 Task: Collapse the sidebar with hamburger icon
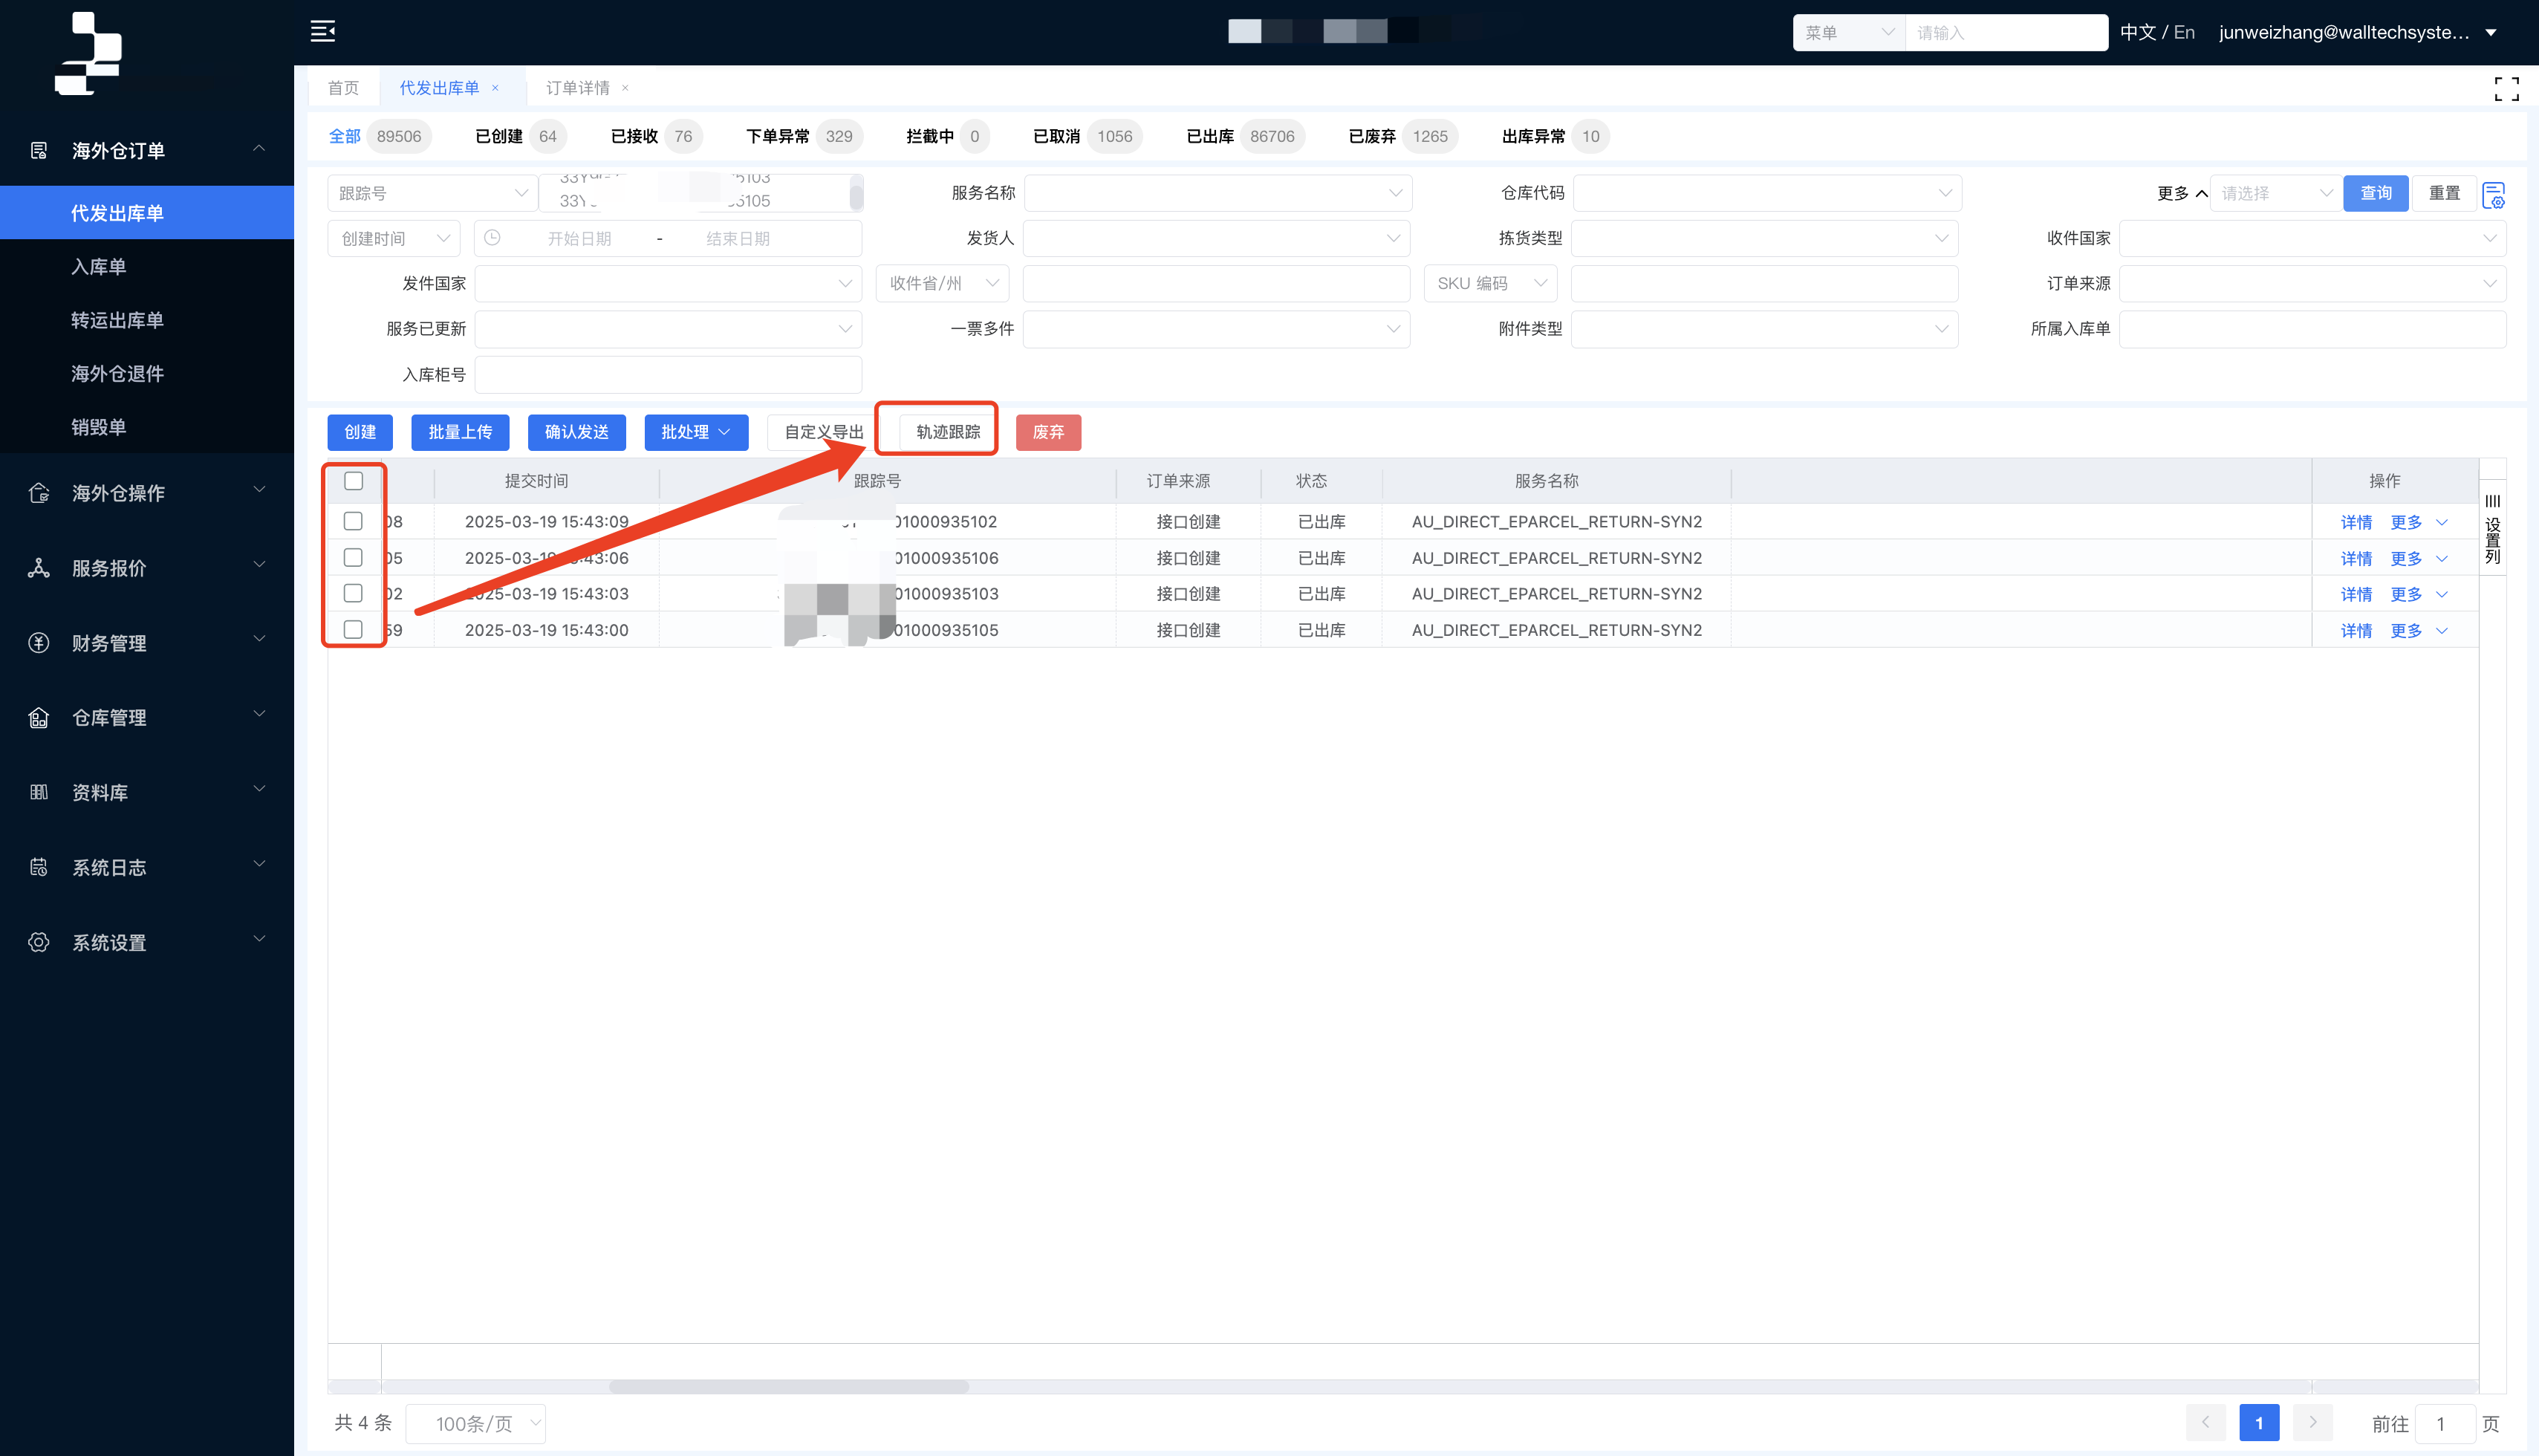point(322,31)
